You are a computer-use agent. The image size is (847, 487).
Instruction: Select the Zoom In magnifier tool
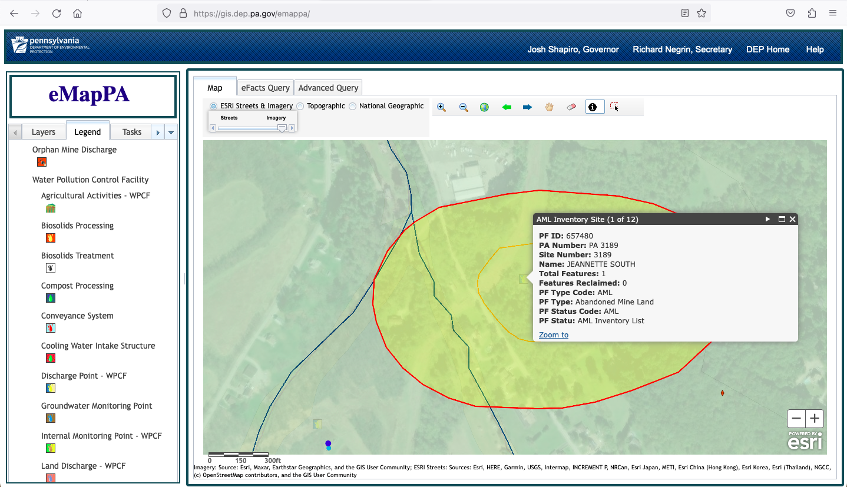(x=441, y=107)
